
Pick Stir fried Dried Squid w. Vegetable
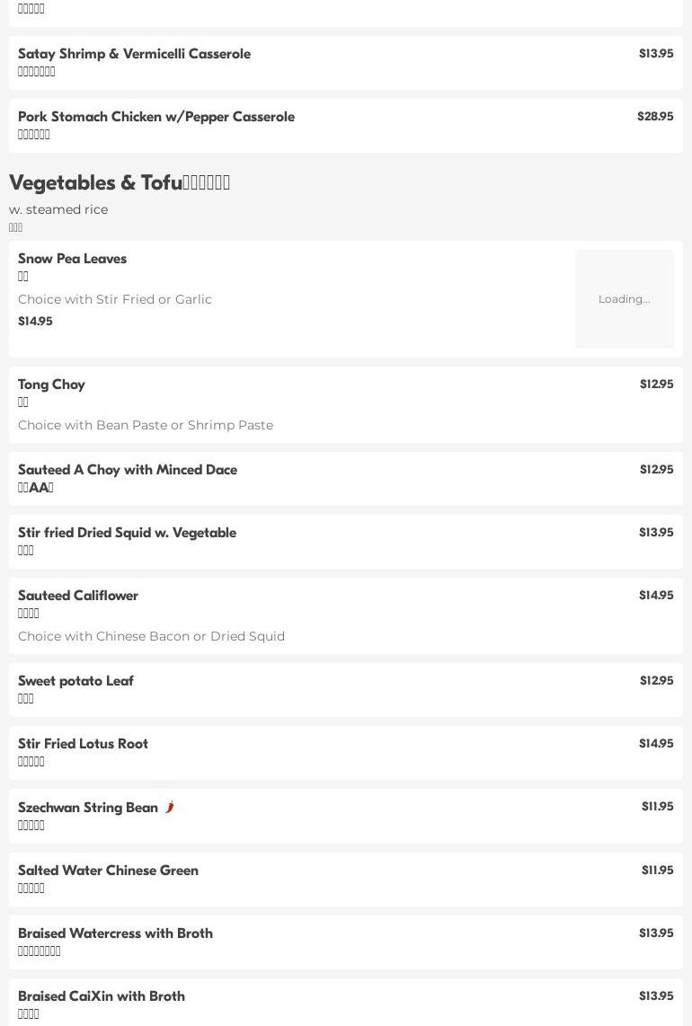click(x=127, y=533)
